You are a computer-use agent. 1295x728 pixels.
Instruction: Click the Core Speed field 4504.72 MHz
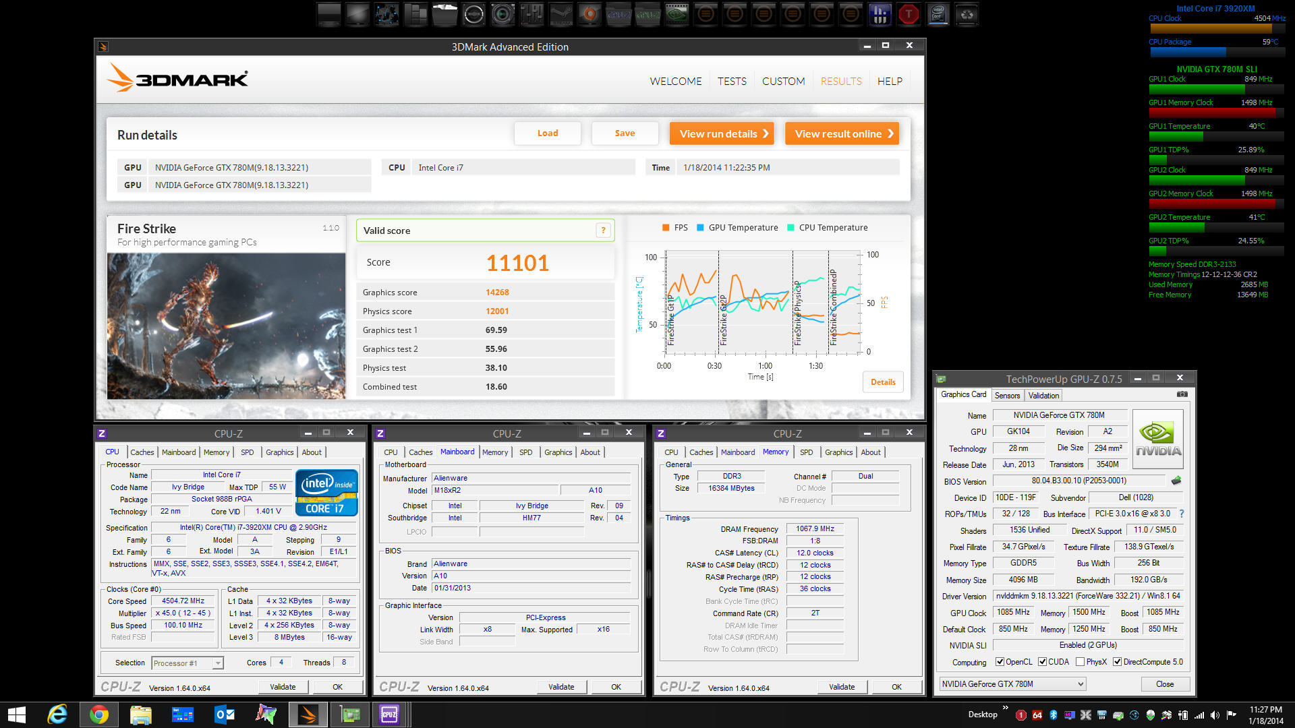click(183, 601)
